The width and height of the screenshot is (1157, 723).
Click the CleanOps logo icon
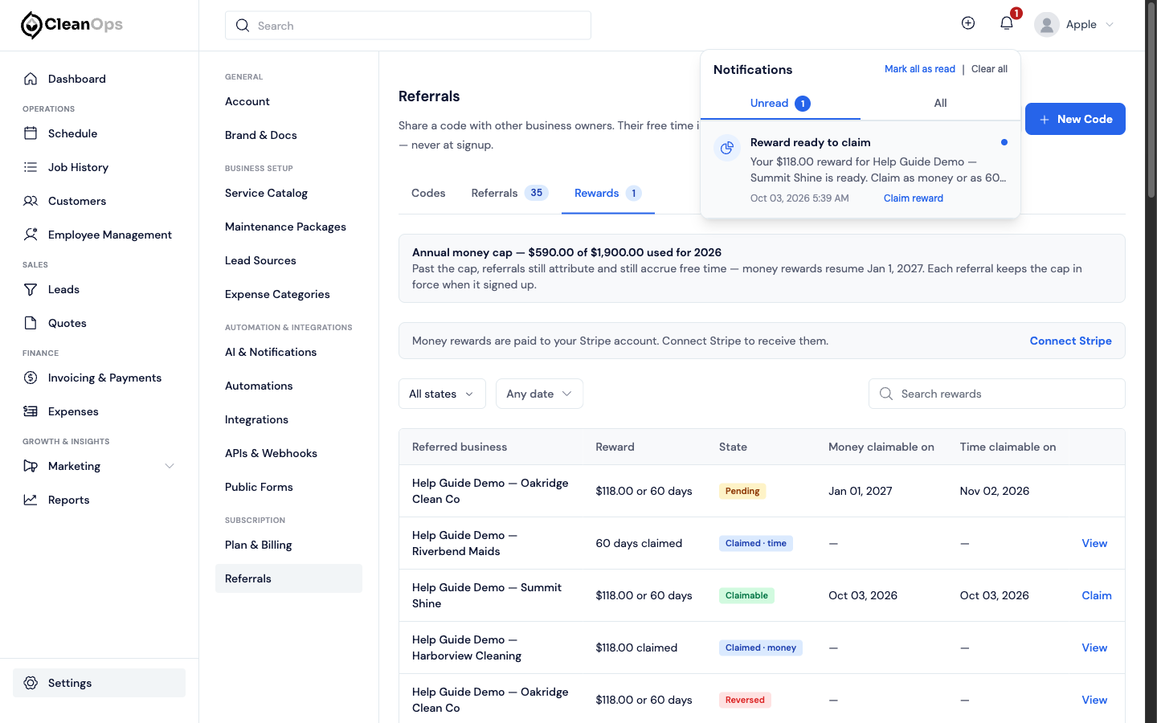coord(31,26)
